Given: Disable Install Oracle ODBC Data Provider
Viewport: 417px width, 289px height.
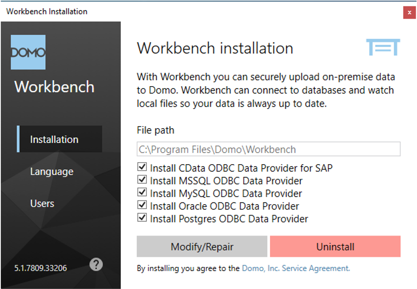Looking at the screenshot, I should coord(142,205).
